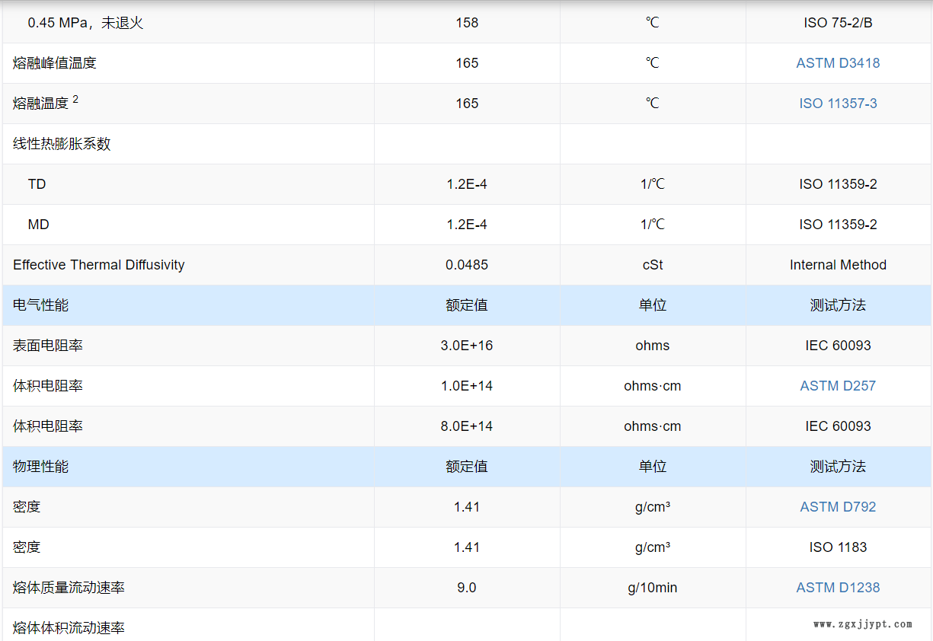The height and width of the screenshot is (641, 933).
Task: Click 单位 in the 电气性能 header row
Action: [x=653, y=305]
